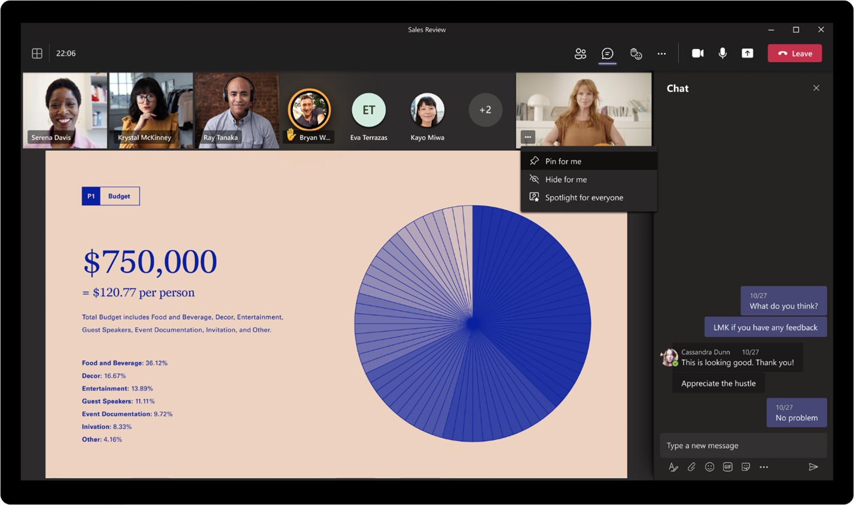The width and height of the screenshot is (854, 505).
Task: Open the sticker picker icon
Action: pos(746,467)
